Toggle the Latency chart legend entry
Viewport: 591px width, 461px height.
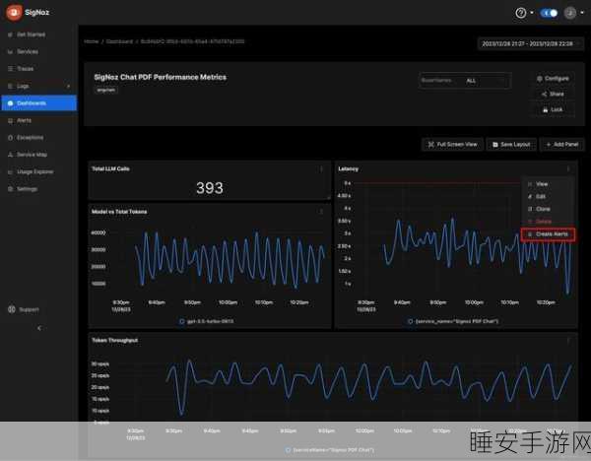[453, 321]
